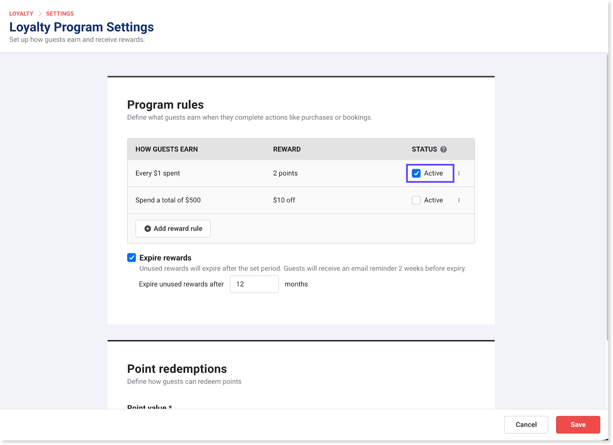Focus the expire months input field
This screenshot has height=445, width=613.
pyautogui.click(x=254, y=284)
